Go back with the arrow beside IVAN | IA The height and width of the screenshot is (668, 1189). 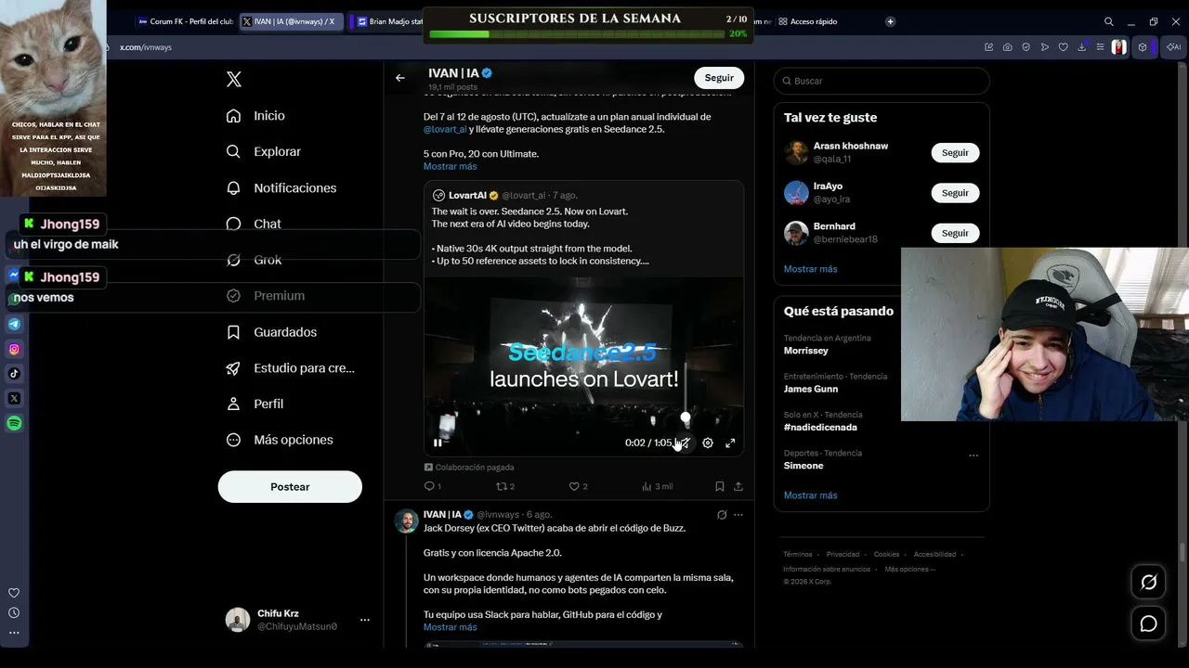pos(400,78)
